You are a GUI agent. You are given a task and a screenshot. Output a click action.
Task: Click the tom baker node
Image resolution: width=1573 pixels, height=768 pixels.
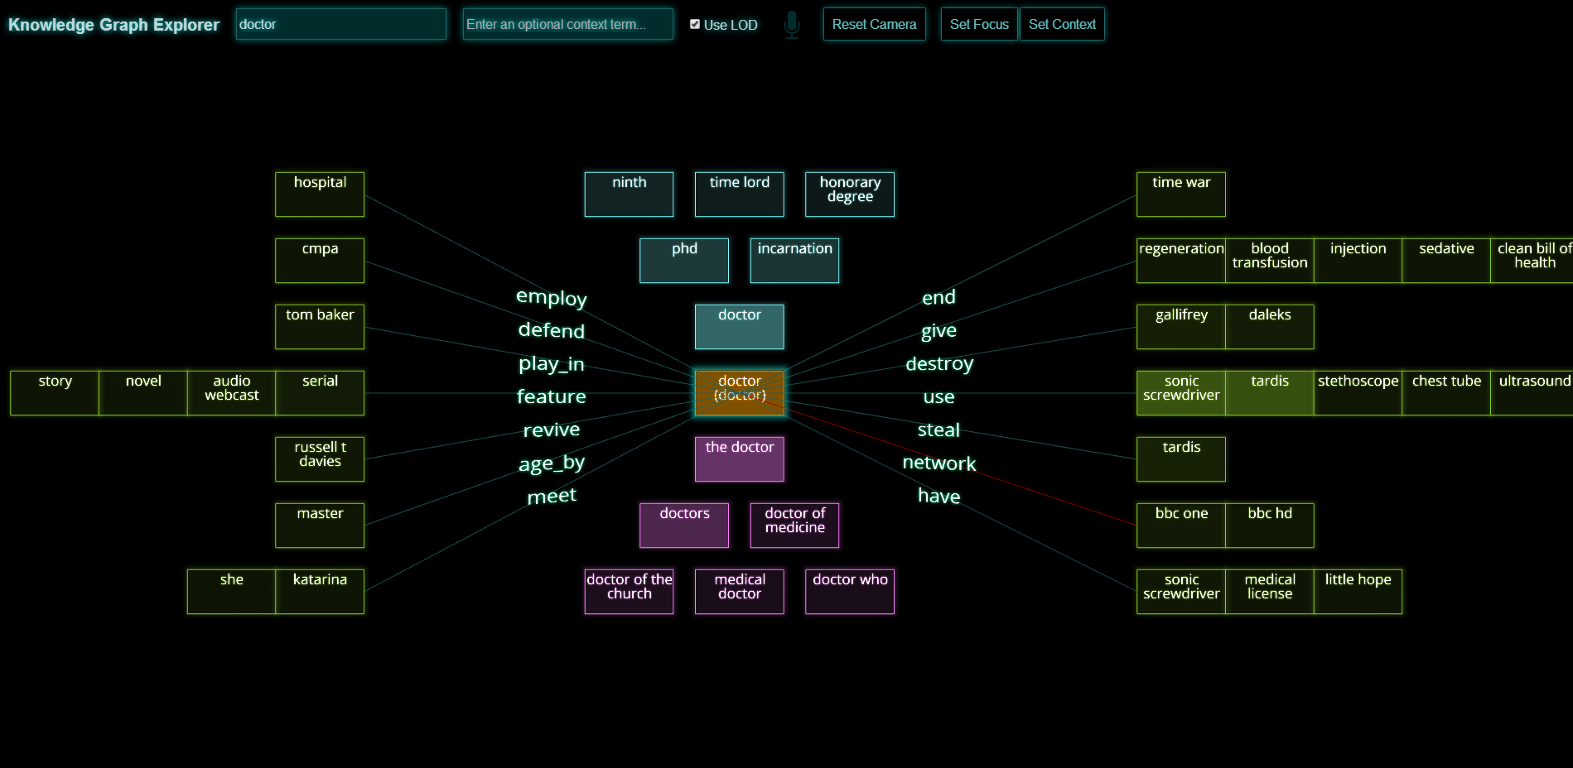pos(320,327)
